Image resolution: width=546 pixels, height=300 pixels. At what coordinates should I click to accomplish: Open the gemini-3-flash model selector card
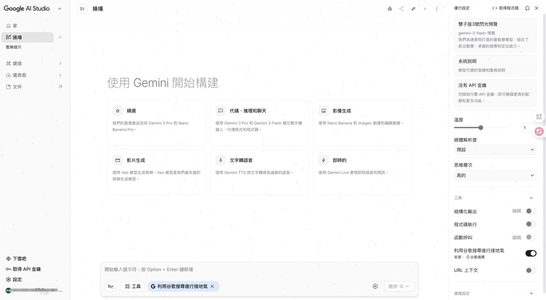click(x=495, y=35)
